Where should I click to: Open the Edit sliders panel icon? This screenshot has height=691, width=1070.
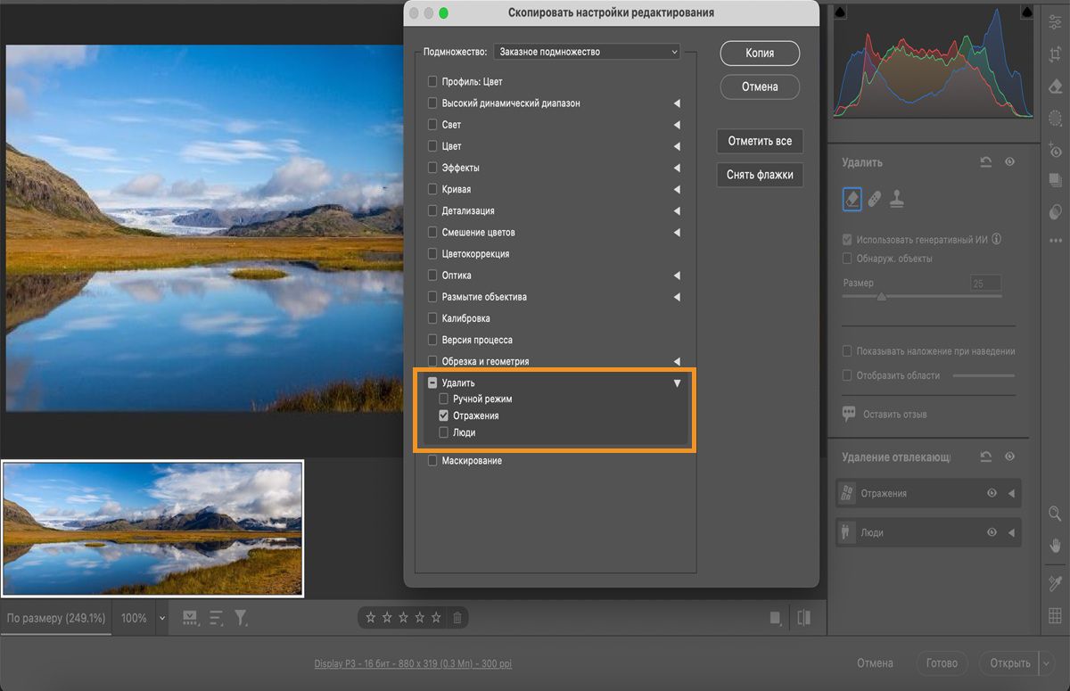point(1055,23)
